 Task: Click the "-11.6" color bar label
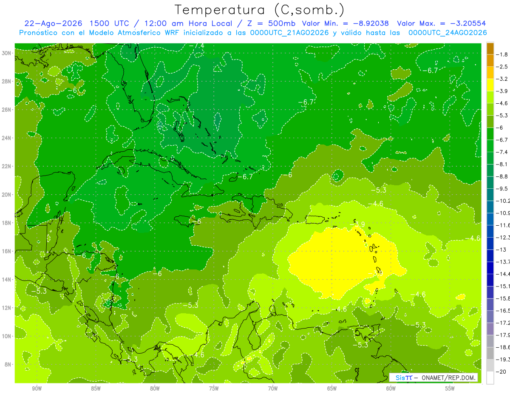pyautogui.click(x=503, y=225)
